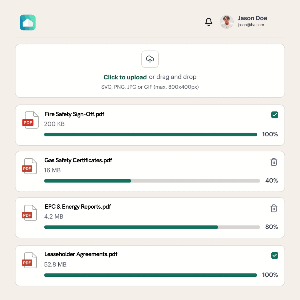Click the cloud upload icon
This screenshot has height=300, width=300.
150,59
